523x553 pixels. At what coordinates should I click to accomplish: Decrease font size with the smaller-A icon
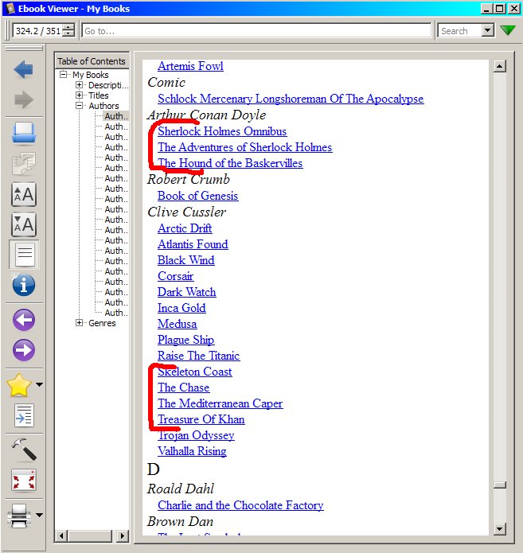coord(24,224)
